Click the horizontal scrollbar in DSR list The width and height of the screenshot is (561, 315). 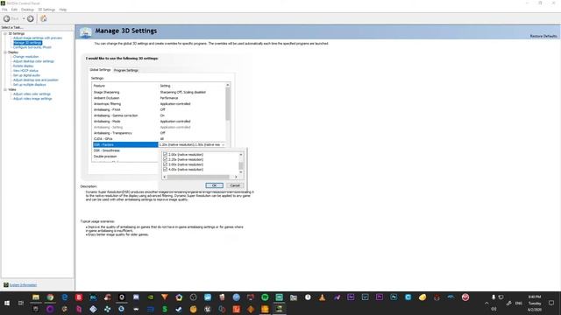pyautogui.click(x=198, y=177)
